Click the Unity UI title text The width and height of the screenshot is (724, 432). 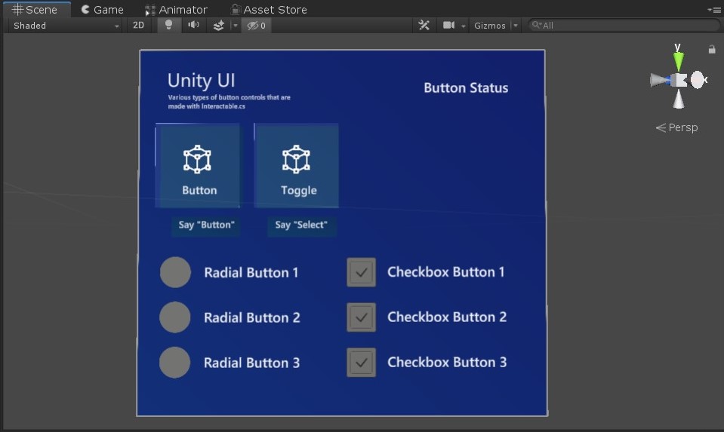(x=202, y=81)
